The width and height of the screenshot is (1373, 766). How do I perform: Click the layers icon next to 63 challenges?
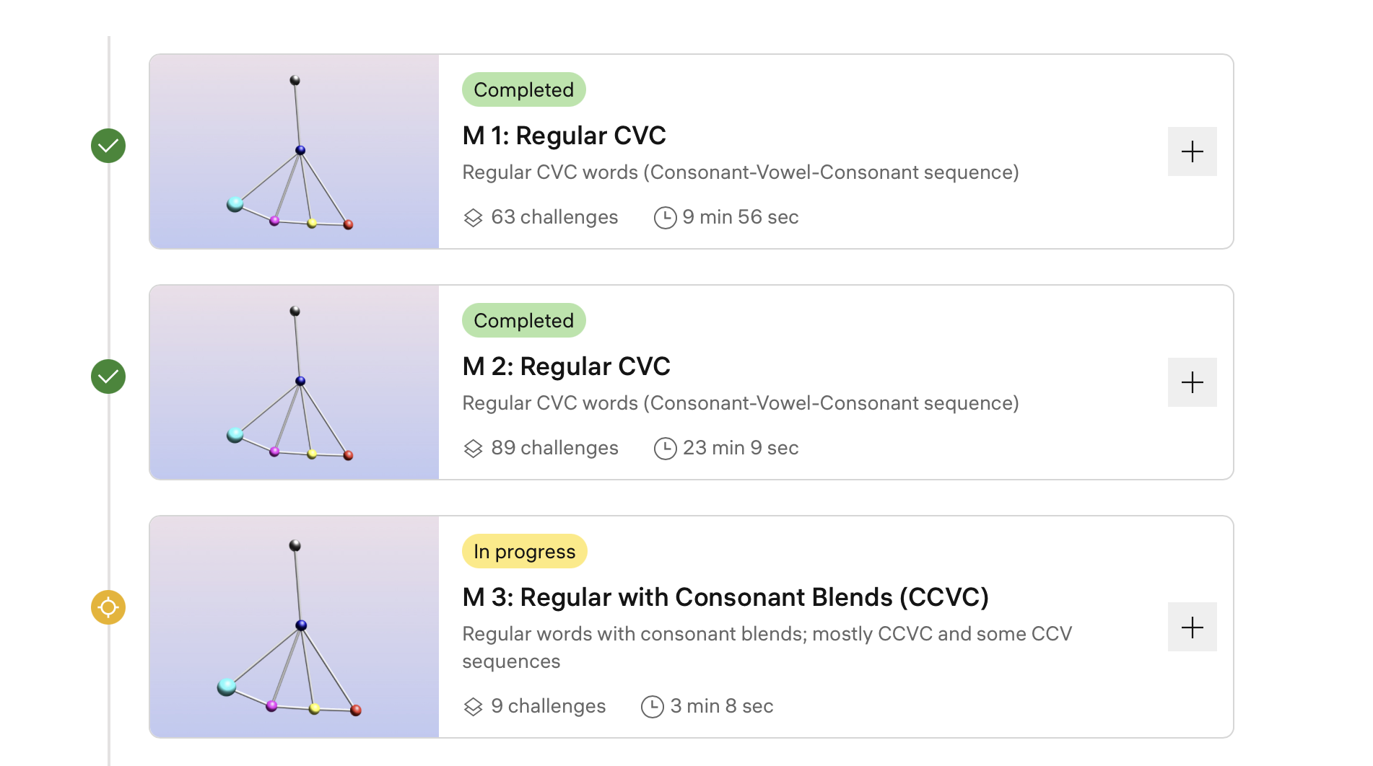click(x=473, y=217)
